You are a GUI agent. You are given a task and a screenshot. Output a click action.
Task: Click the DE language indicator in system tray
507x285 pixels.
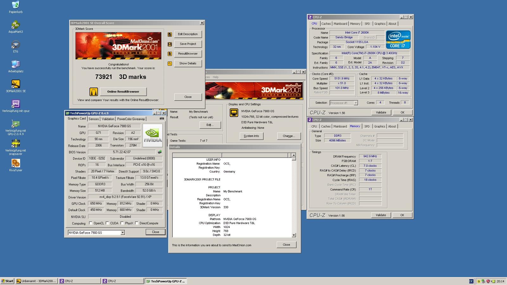471,281
